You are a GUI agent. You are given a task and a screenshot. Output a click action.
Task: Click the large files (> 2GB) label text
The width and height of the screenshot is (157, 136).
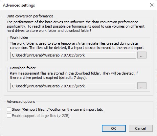coord(41,116)
